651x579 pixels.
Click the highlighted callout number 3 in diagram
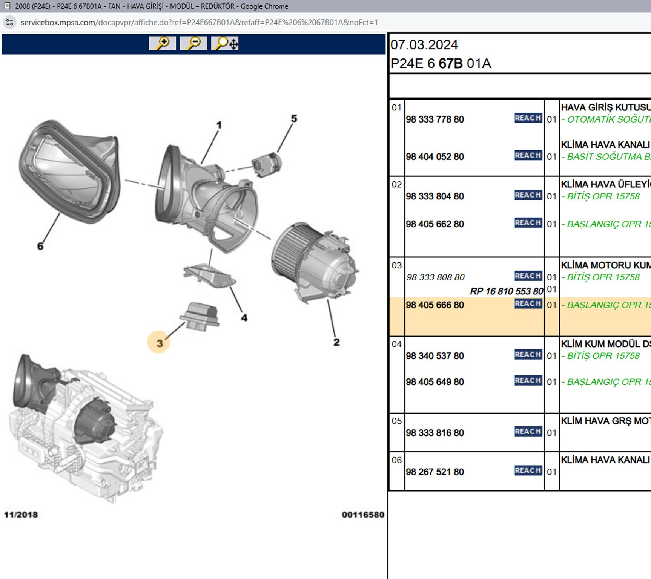159,343
